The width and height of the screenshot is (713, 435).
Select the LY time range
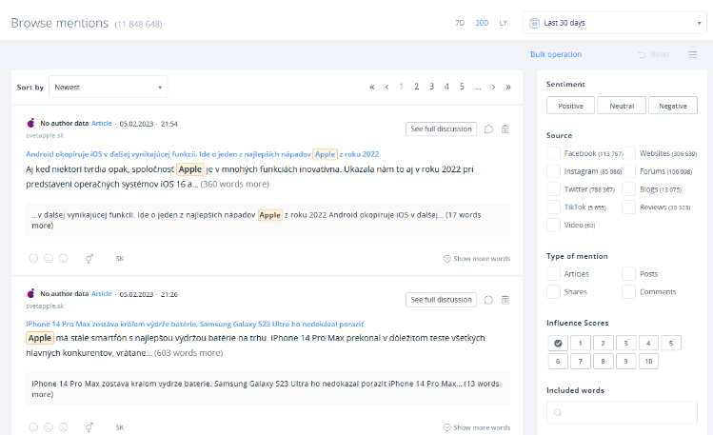click(x=504, y=22)
